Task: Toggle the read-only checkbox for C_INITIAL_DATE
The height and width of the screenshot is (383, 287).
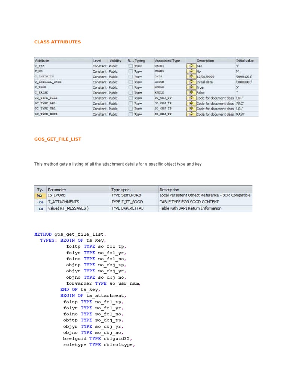Action: [x=130, y=82]
